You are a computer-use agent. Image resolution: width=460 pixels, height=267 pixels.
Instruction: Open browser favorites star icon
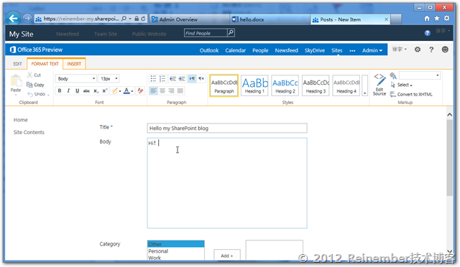coord(437,19)
